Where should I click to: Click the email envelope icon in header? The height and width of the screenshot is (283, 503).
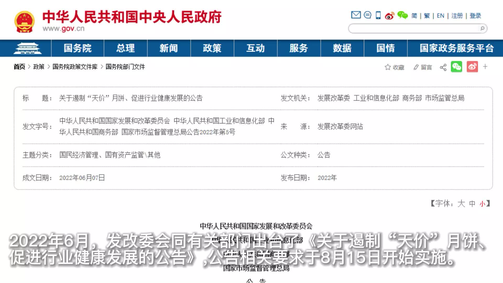point(356,15)
